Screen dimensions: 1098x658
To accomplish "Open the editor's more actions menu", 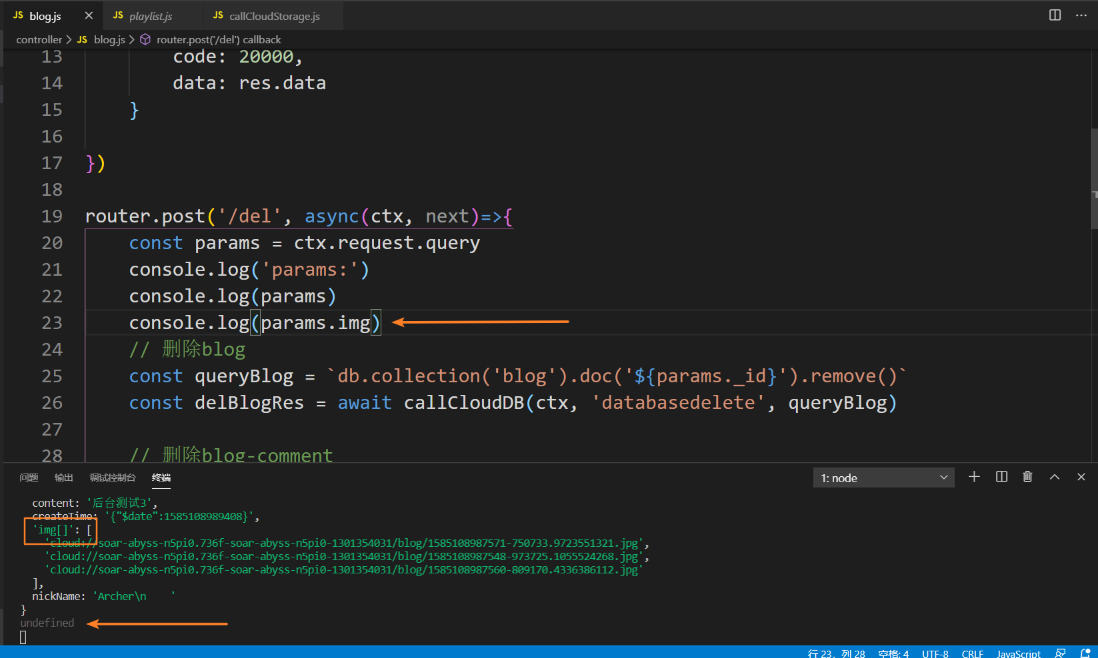I will pos(1081,15).
